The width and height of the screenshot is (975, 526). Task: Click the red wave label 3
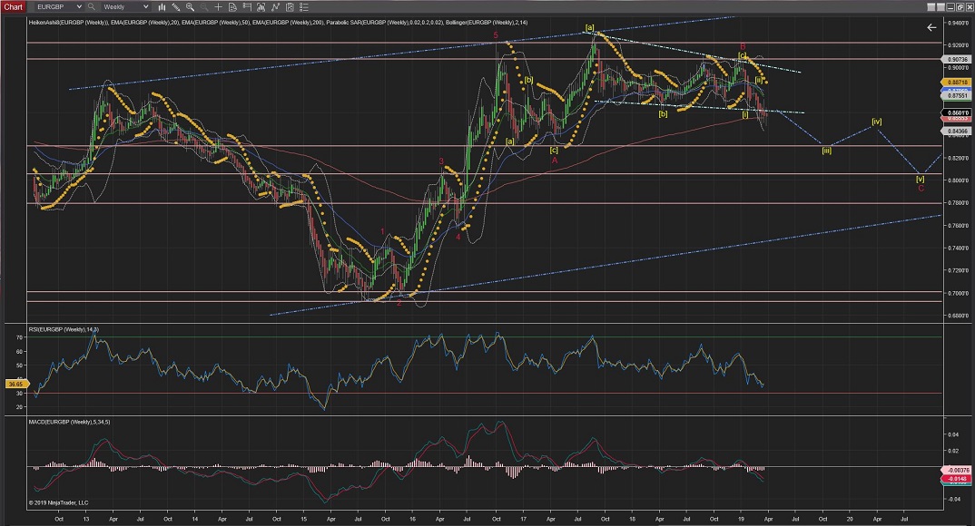coord(441,161)
